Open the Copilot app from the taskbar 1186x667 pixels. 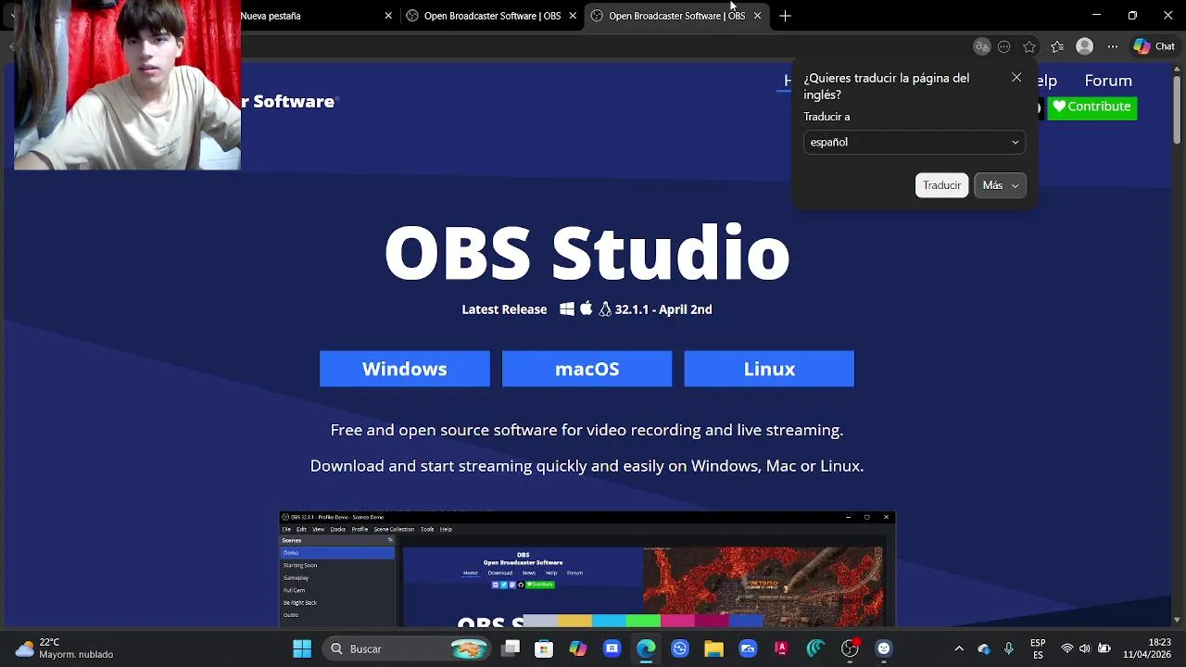pos(578,648)
